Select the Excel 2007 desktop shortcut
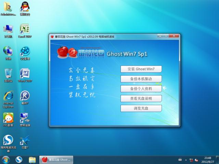 (x=25, y=31)
